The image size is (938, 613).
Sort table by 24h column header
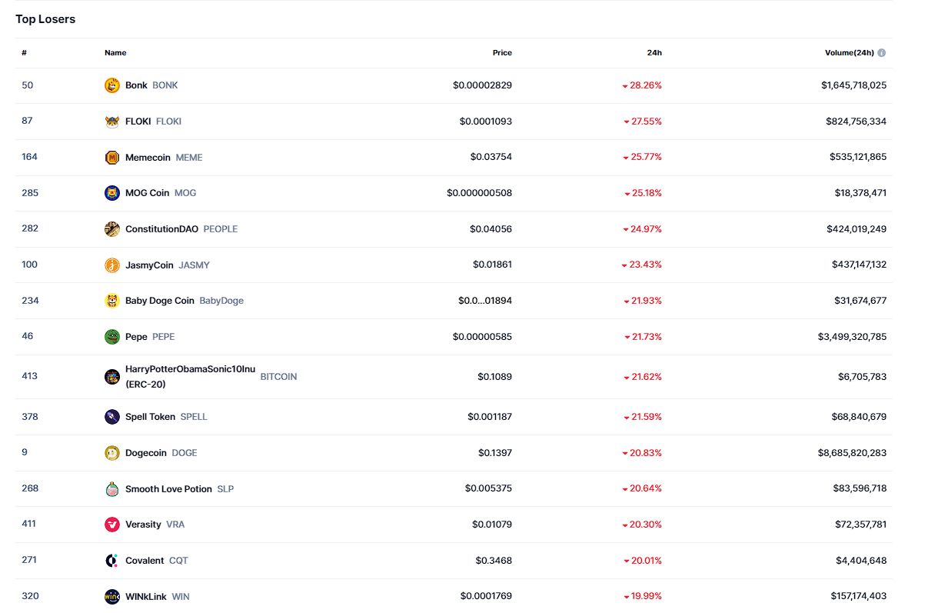click(654, 53)
